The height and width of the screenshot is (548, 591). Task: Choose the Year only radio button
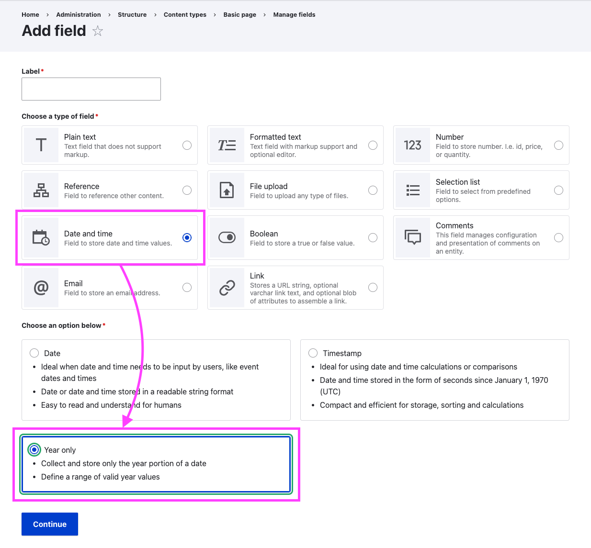click(34, 450)
